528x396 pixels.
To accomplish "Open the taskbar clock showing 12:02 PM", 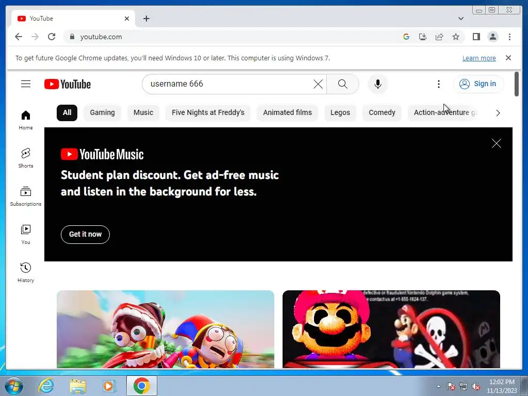I will (502, 386).
